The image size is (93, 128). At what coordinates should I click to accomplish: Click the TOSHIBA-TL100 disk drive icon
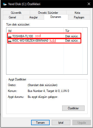(x=10, y=37)
